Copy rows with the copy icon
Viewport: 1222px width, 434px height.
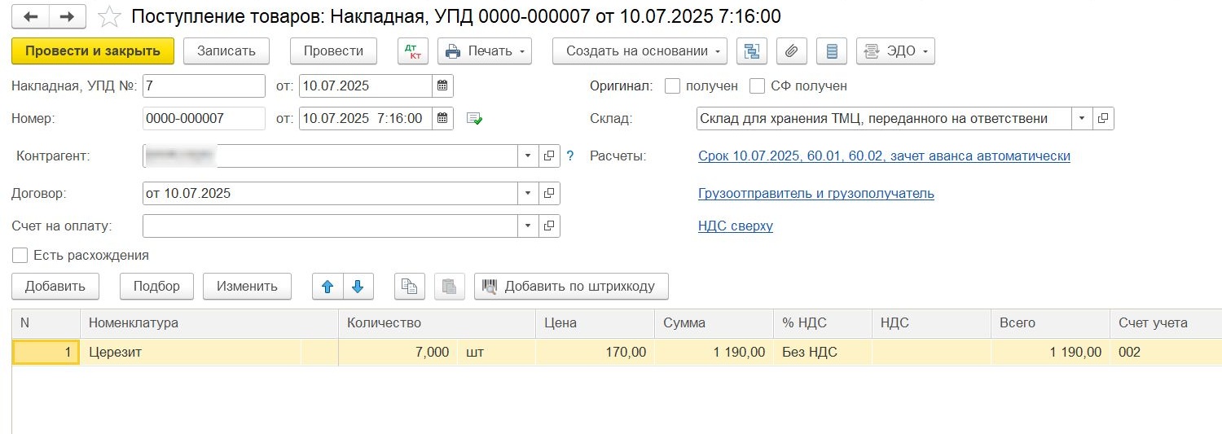click(410, 287)
